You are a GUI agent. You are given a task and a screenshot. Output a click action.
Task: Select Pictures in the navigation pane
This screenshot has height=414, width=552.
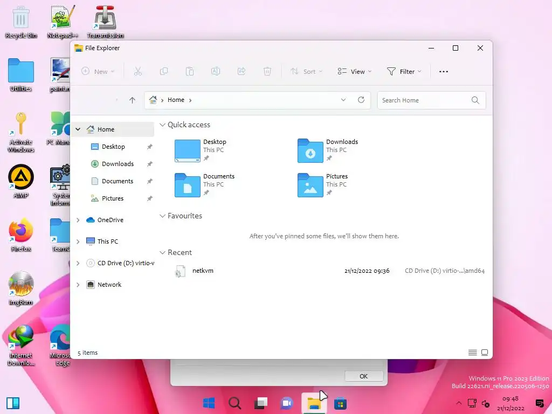coord(113,198)
